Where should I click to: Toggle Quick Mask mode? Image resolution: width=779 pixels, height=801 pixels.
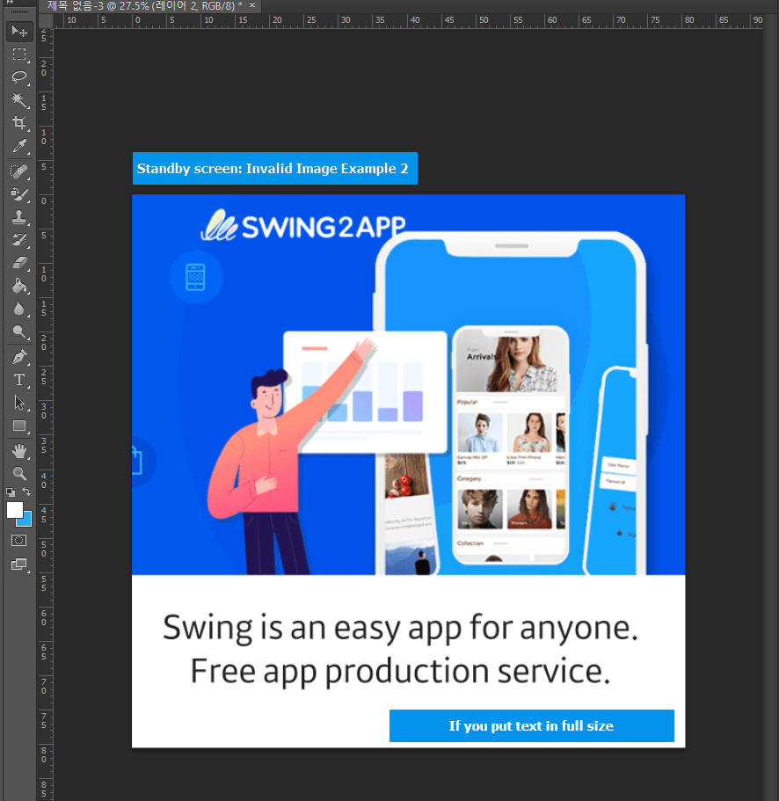[x=19, y=540]
